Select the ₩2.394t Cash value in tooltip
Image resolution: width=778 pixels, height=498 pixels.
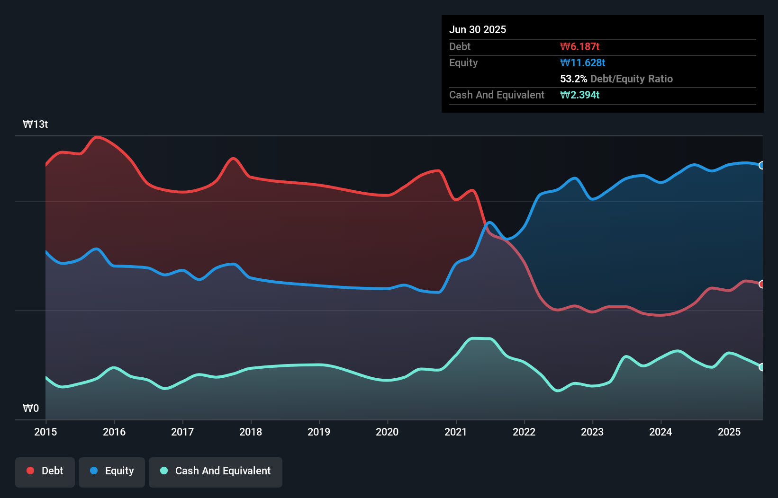[x=579, y=95]
